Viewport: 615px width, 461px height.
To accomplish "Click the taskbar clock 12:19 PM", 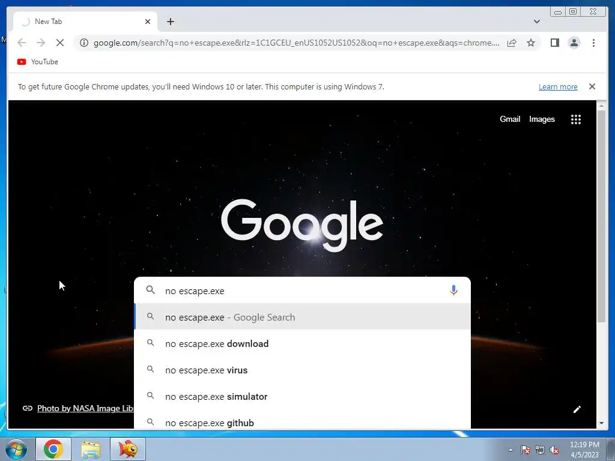I will [x=584, y=449].
